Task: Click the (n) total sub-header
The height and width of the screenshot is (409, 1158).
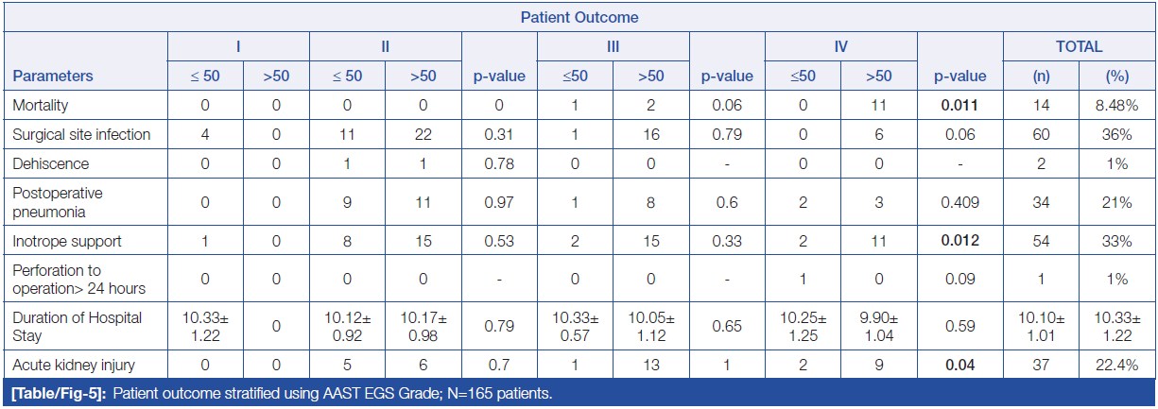Action: tap(1041, 77)
